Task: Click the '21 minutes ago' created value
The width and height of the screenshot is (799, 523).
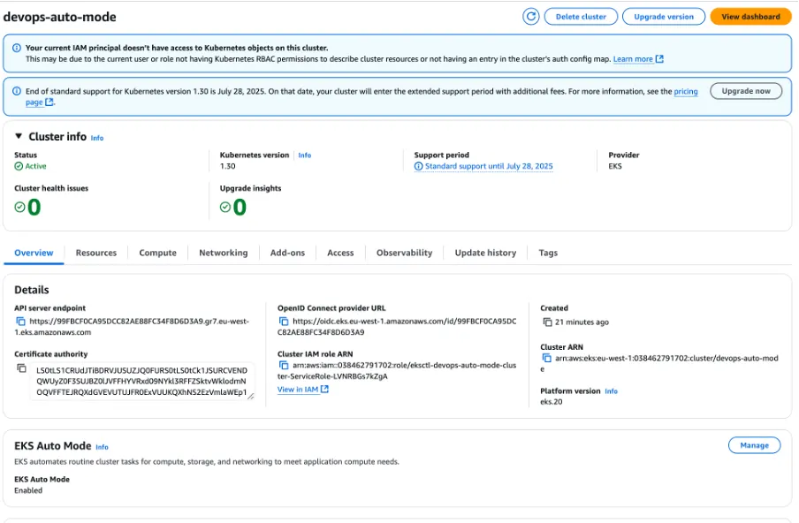Action: coord(582,322)
